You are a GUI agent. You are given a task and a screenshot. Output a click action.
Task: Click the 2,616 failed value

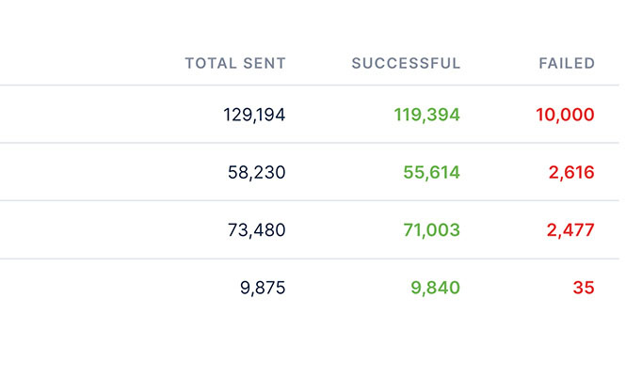[571, 173]
